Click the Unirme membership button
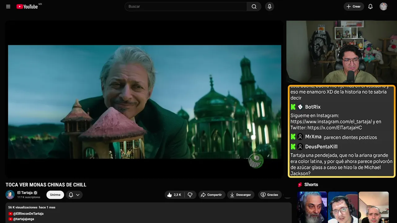This screenshot has height=223, width=397. click(x=55, y=195)
